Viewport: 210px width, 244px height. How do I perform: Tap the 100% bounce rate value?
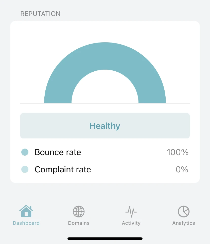coord(178,152)
